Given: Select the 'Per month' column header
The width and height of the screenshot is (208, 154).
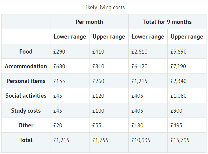Looking at the screenshot, I should pyautogui.click(x=89, y=22).
